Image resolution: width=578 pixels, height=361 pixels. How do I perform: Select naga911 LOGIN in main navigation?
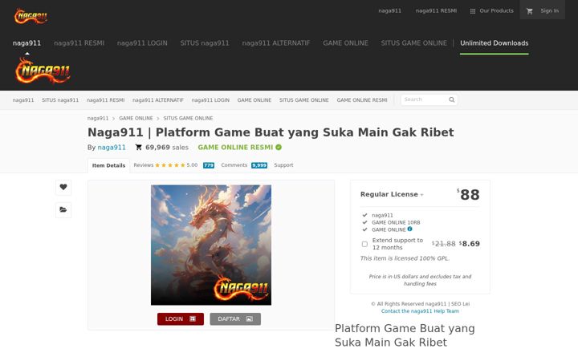click(x=142, y=43)
